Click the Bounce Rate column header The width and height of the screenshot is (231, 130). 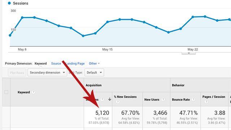pos(181,100)
